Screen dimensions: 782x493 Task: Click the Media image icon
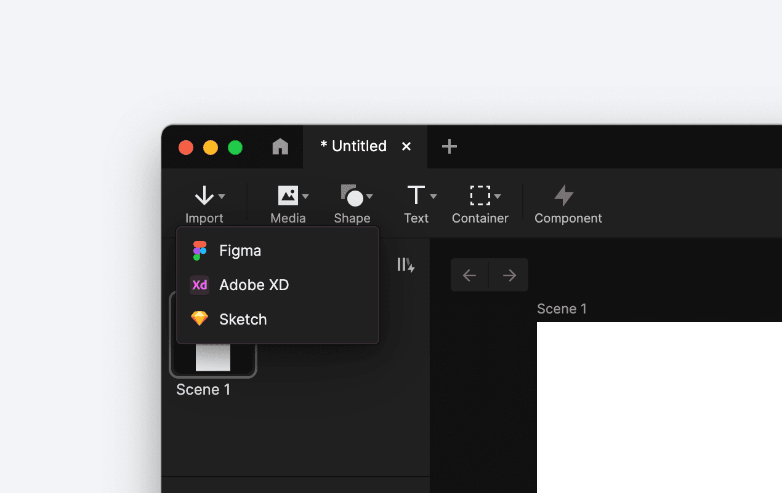click(287, 194)
